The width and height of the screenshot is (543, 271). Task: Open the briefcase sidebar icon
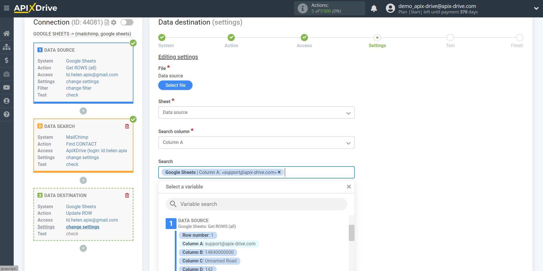tap(7, 74)
